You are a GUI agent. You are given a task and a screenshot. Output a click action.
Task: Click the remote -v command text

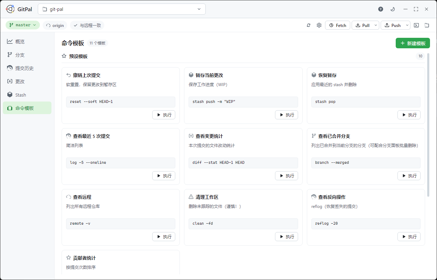[80, 224]
